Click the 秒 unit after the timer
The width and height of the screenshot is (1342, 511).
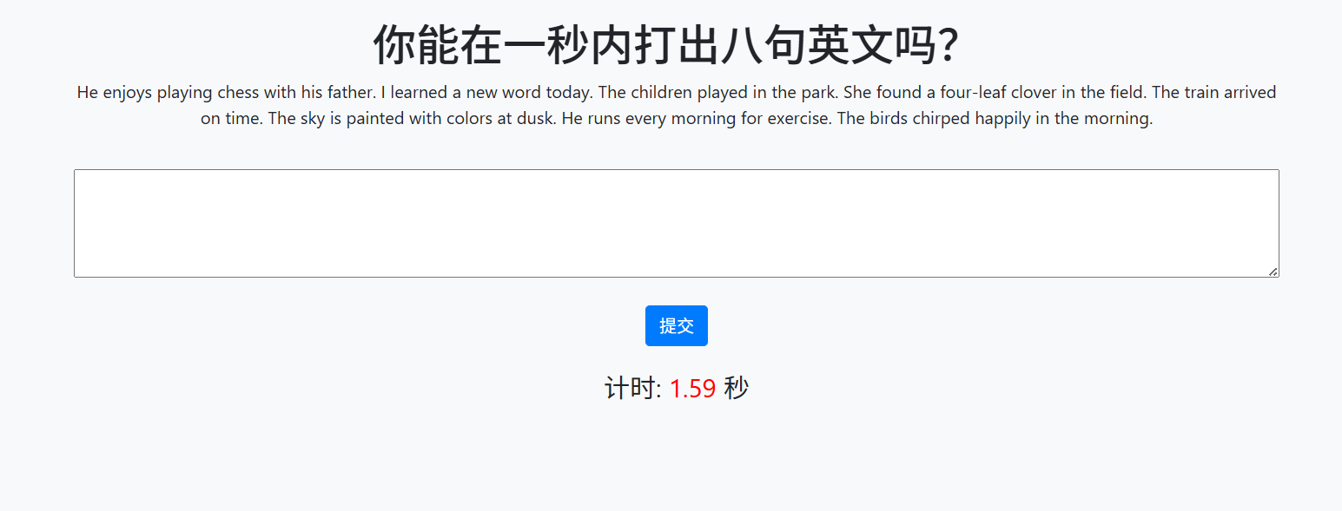coord(736,389)
